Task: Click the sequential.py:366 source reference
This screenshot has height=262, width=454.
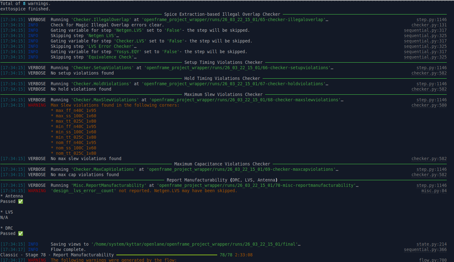Action: (x=425, y=249)
